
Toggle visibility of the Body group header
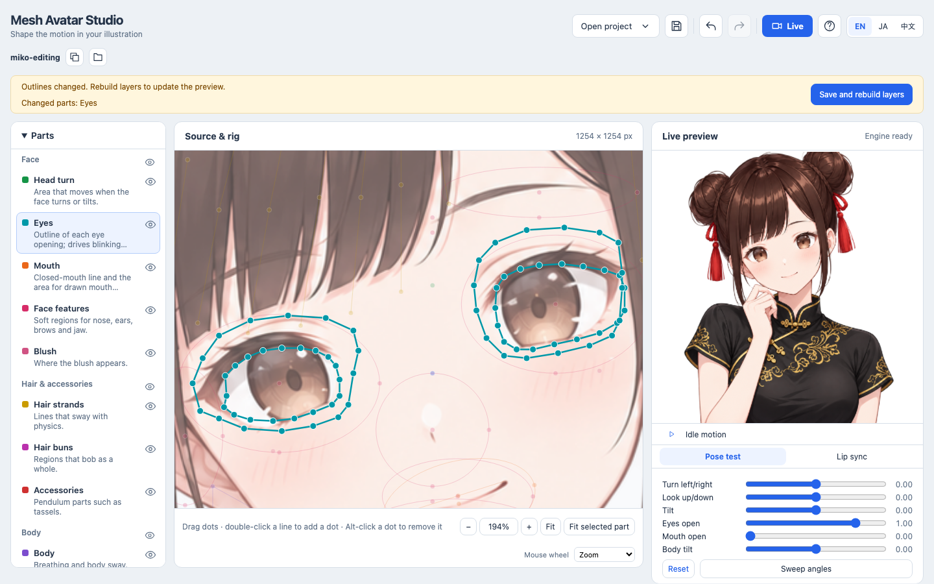click(150, 535)
